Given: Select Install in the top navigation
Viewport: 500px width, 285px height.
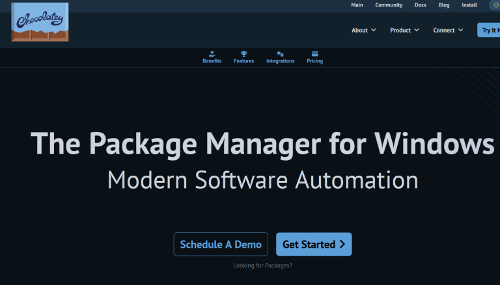Looking at the screenshot, I should 469,5.
